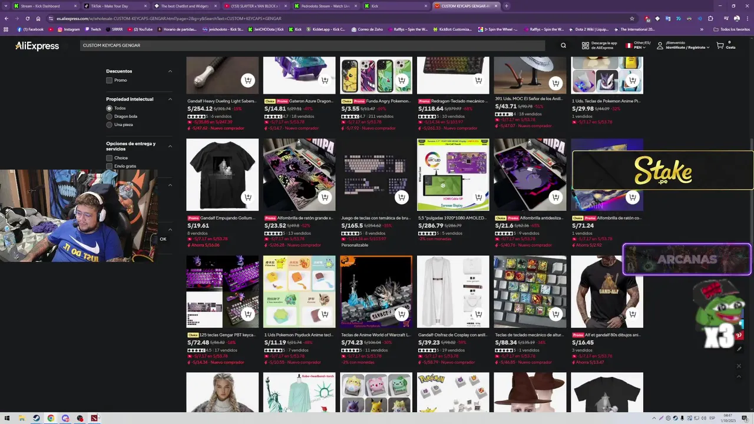Add Alf et Gandalf 80s t-shirt to cart
This screenshot has height=424, width=754.
[x=632, y=314]
